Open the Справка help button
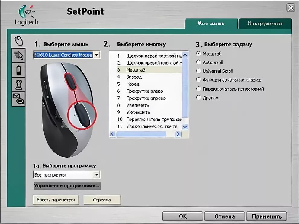This screenshot has height=224, width=299. coord(102,200)
